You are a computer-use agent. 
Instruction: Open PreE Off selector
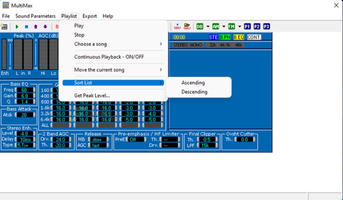(136, 140)
